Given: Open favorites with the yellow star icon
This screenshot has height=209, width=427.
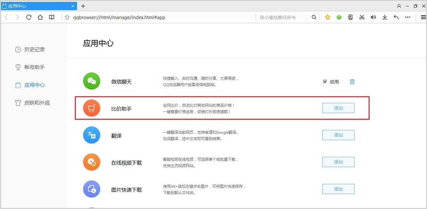Looking at the screenshot, I should 328,17.
